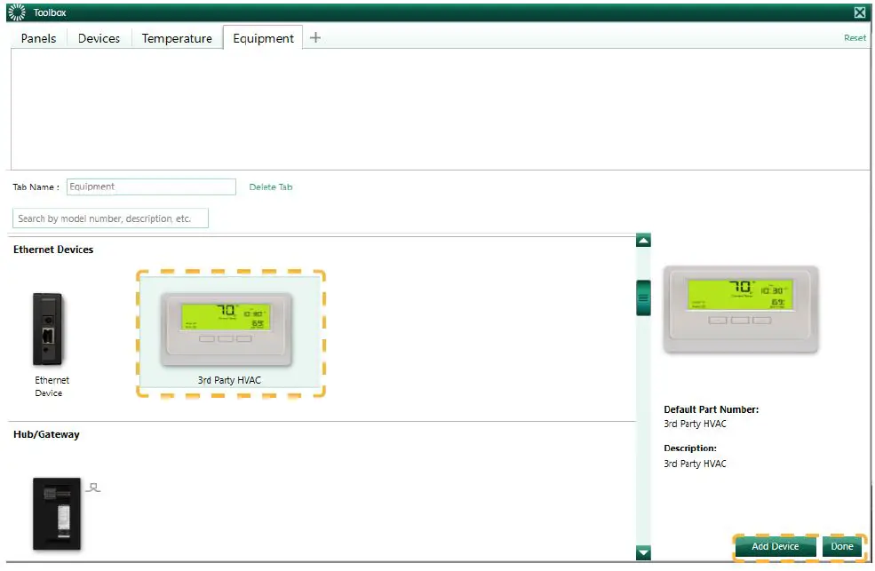875x571 pixels.
Task: Click the plus icon to add a new tab
Action: coord(315,37)
